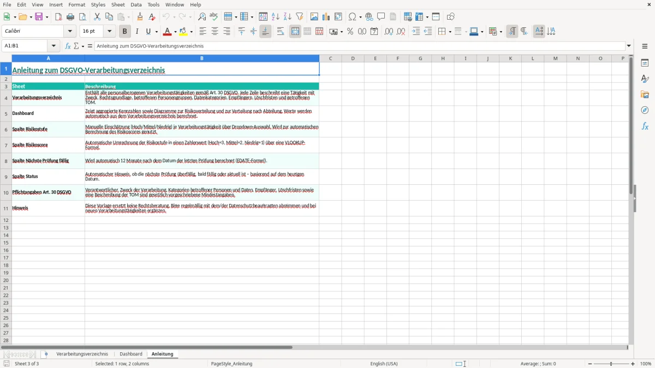Toggle Bold formatting
The height and width of the screenshot is (368, 655).
125,32
